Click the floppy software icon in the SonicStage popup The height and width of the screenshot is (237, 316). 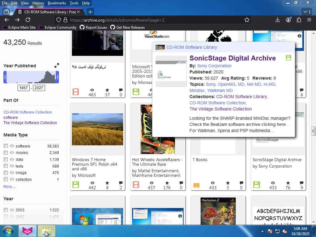pyautogui.click(x=289, y=58)
